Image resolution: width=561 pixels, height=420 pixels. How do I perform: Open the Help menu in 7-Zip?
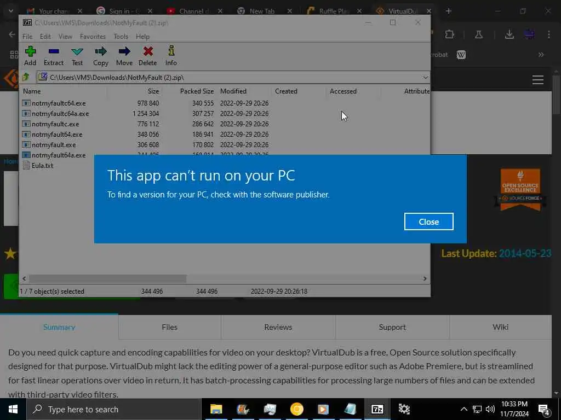[142, 37]
